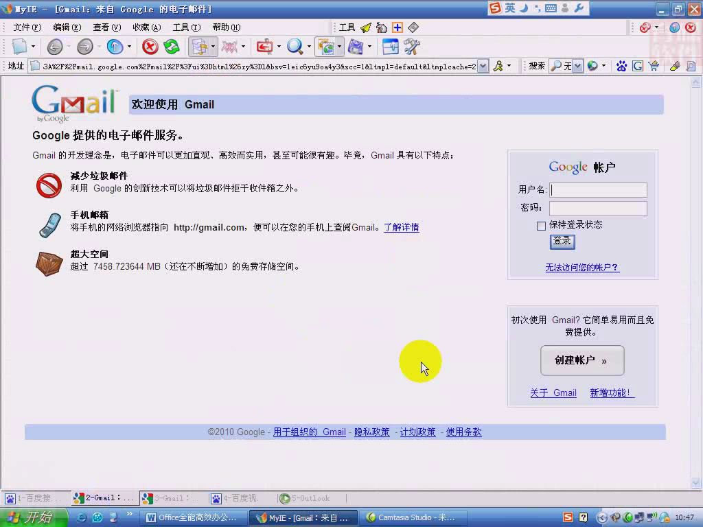Open the 计划政策 footer link
This screenshot has height=527, width=703.
pos(417,432)
